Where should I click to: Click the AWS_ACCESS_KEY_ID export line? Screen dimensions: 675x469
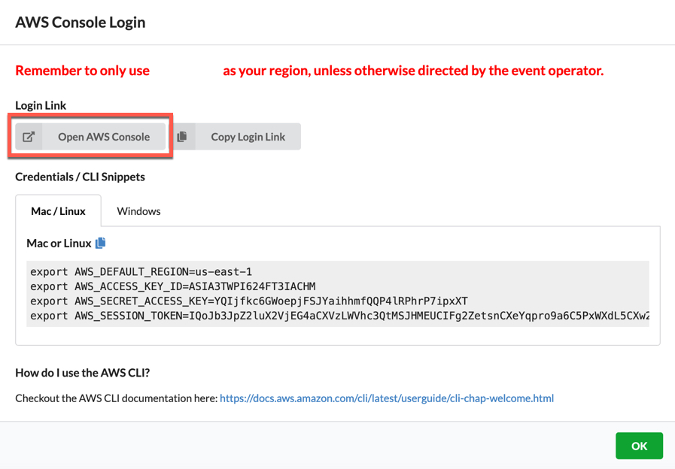pyautogui.click(x=172, y=286)
